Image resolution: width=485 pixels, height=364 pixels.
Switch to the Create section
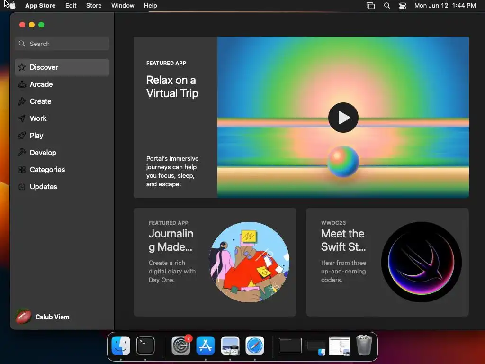pyautogui.click(x=62, y=101)
